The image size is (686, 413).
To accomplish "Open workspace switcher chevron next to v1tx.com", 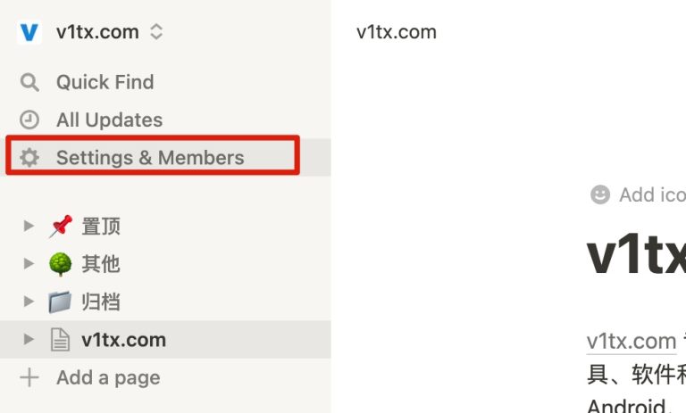I will pos(156,32).
